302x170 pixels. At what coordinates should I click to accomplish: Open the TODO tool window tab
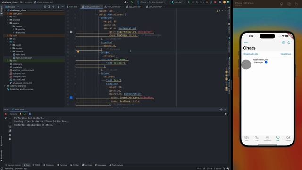click(36, 165)
